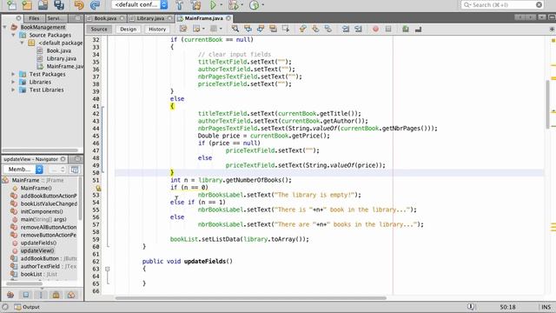Image resolution: width=556 pixels, height=313 pixels.
Task: Switch to the Services panel tab
Action: pos(56,18)
